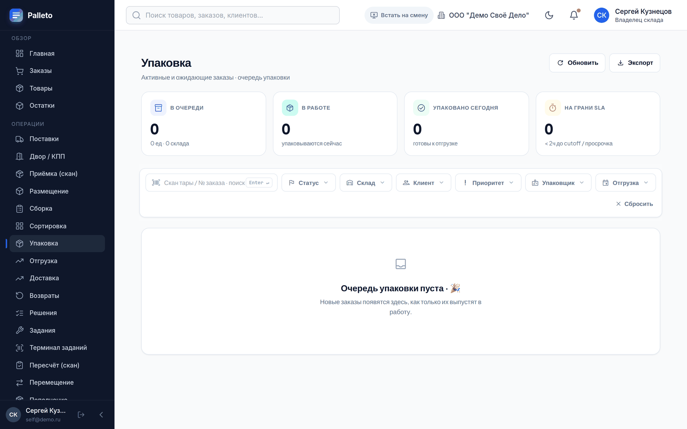Click the logout icon in sidebar footer
Screen dimensions: 687x429
(81, 414)
